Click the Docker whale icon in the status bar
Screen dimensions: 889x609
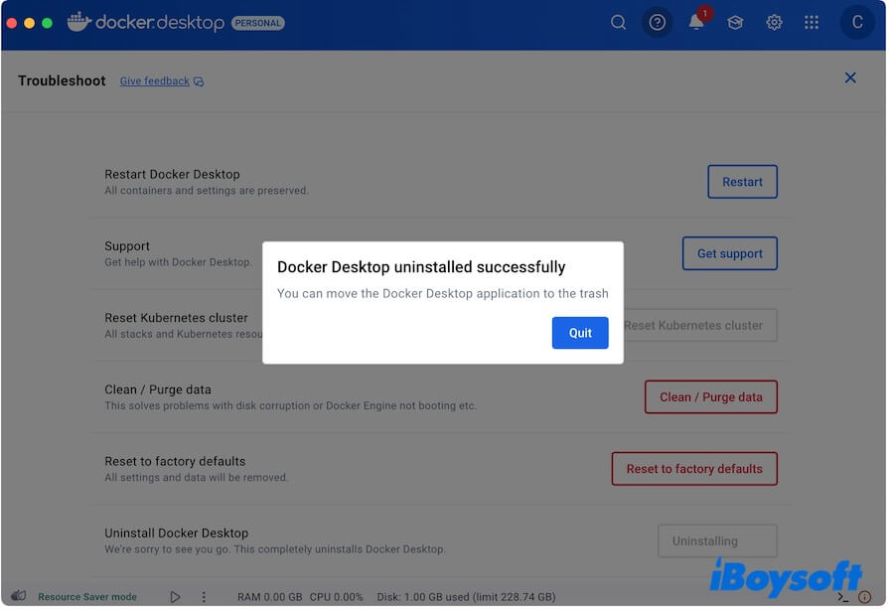tap(18, 596)
